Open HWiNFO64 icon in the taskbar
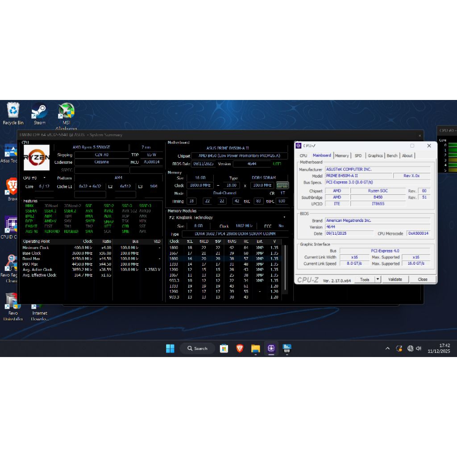Screen dimensions: 457x457 (287, 349)
